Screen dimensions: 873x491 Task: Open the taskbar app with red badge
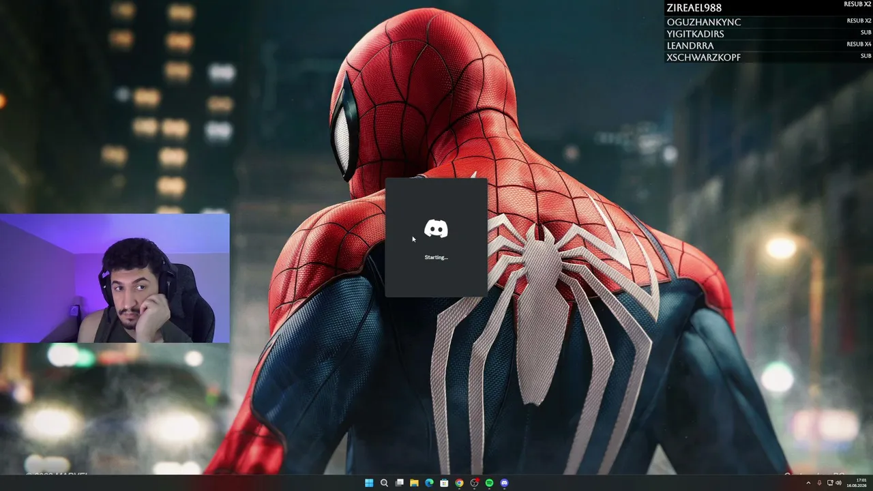474,483
